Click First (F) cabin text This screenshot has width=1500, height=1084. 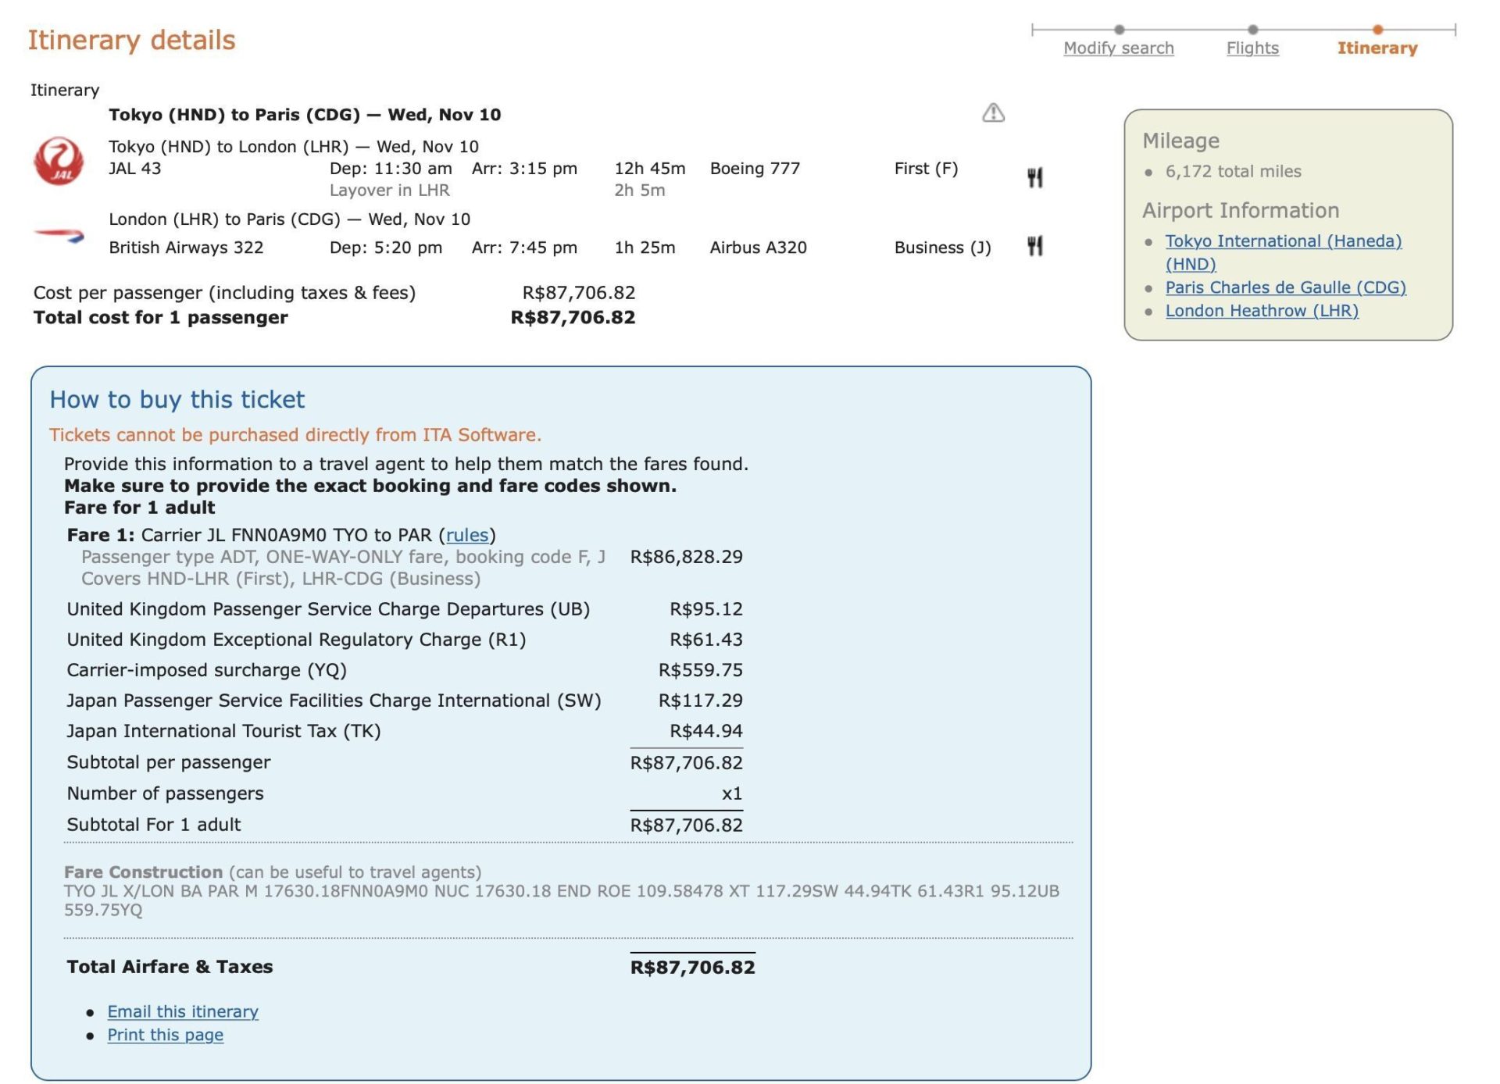tap(926, 169)
